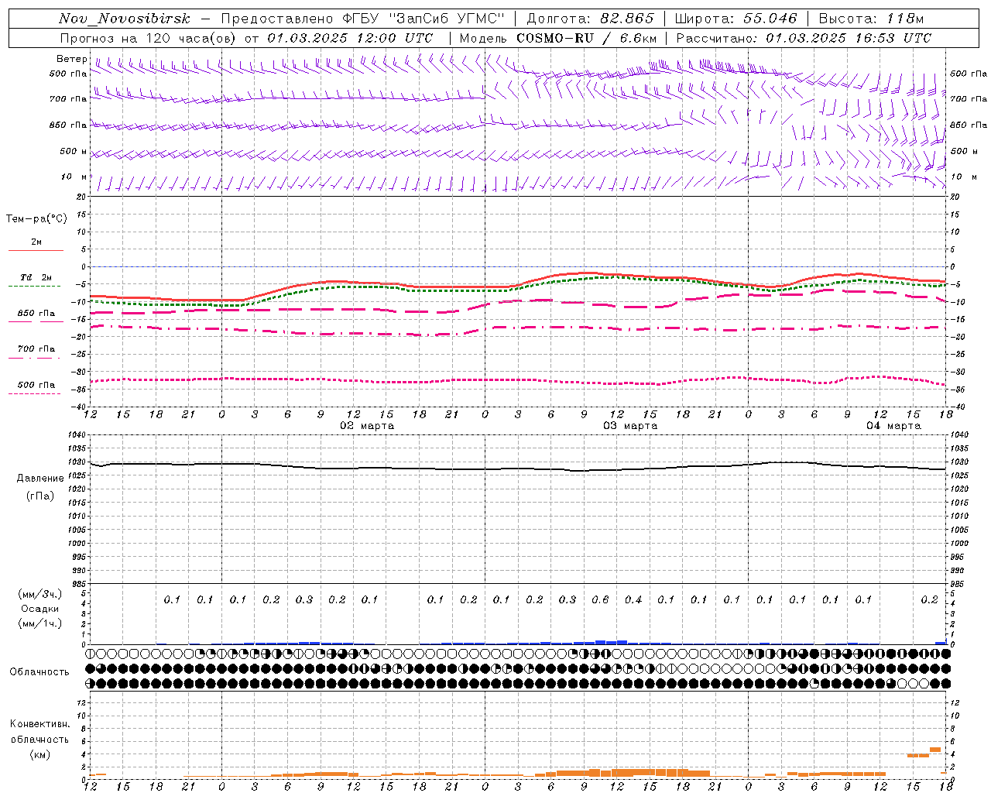Screen dimensions: 991x793
Task: Click the 500 м wind level label on left
Action: (74, 151)
